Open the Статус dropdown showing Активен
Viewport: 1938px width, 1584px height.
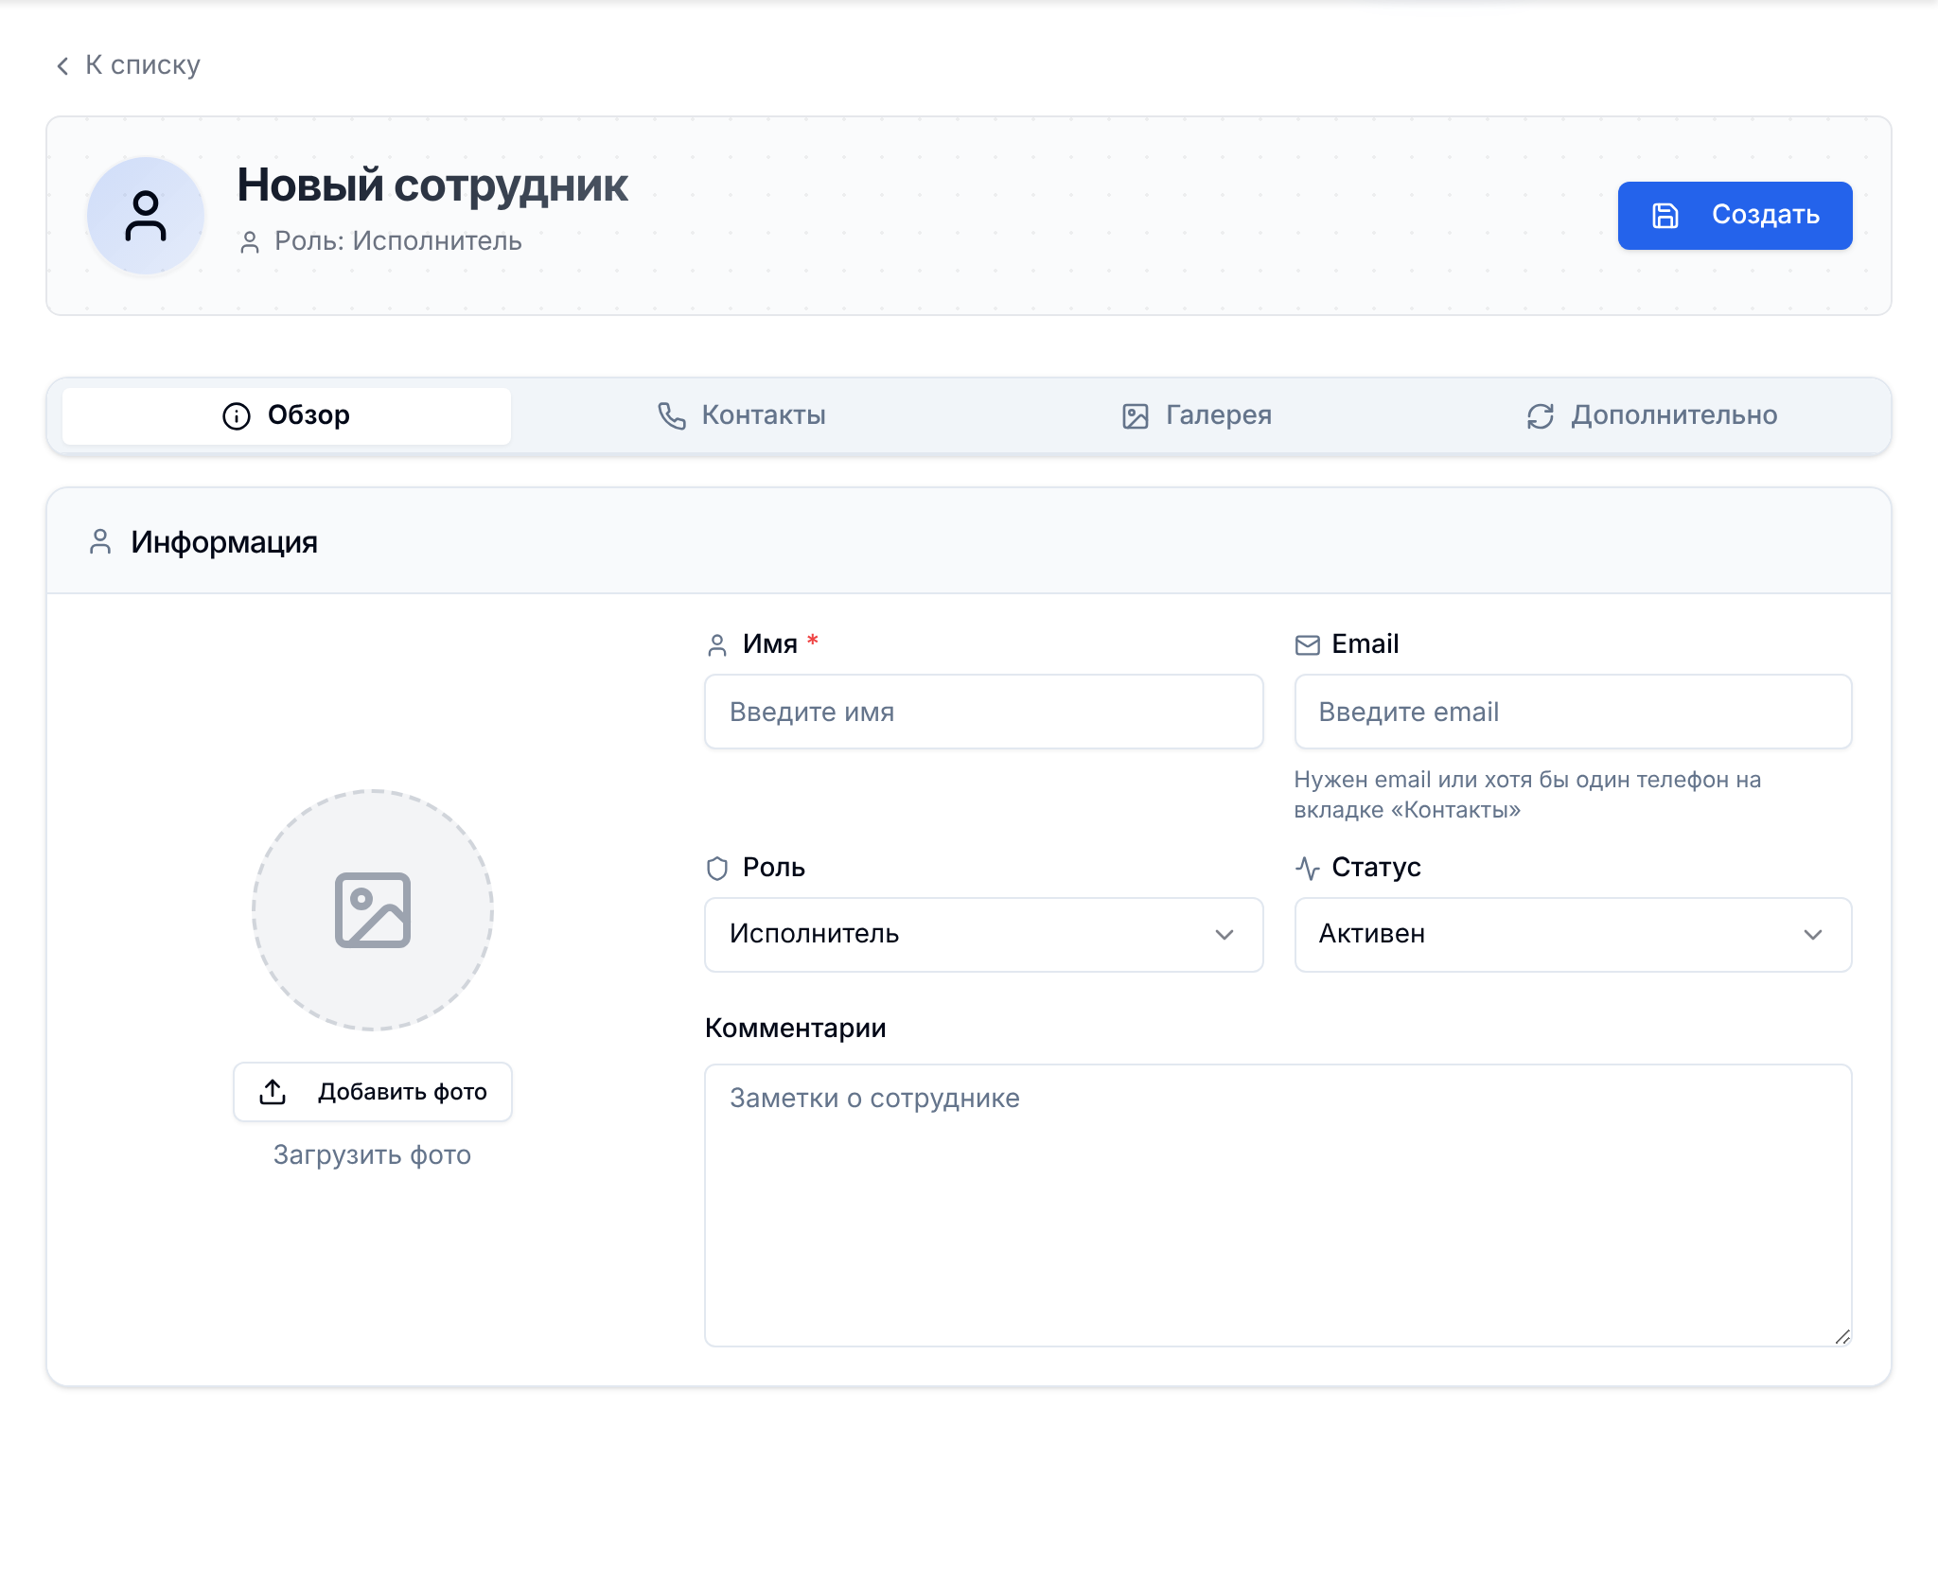pyautogui.click(x=1573, y=935)
